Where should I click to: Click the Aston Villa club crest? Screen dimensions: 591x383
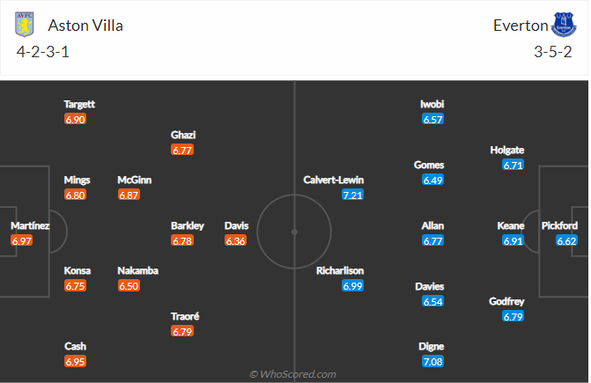[x=26, y=25]
